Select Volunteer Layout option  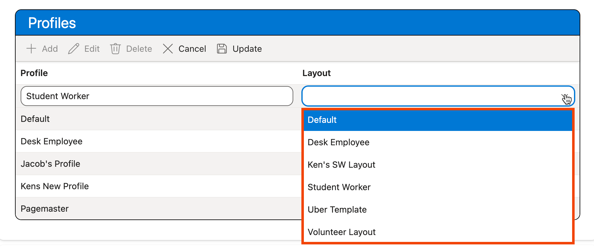(x=341, y=232)
